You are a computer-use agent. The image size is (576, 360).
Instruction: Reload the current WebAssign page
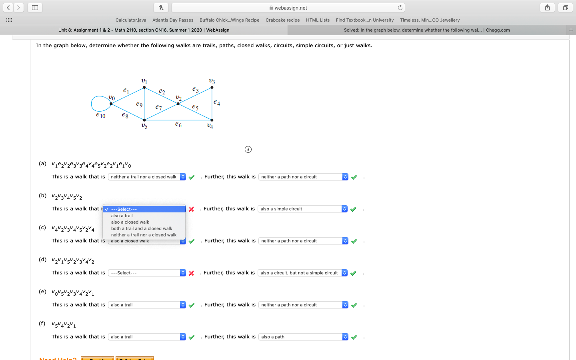pos(400,7)
